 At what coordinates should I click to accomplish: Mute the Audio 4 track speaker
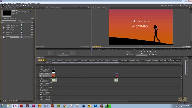point(40,92)
